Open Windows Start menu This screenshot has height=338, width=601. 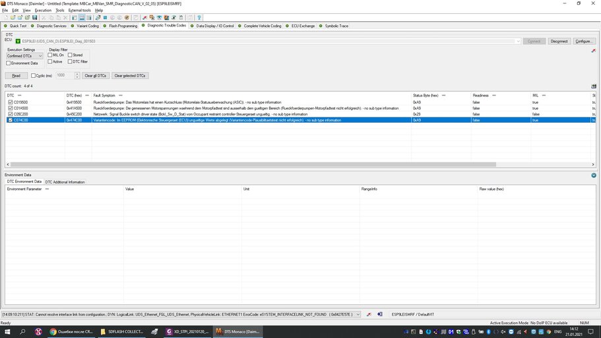pyautogui.click(x=7, y=331)
